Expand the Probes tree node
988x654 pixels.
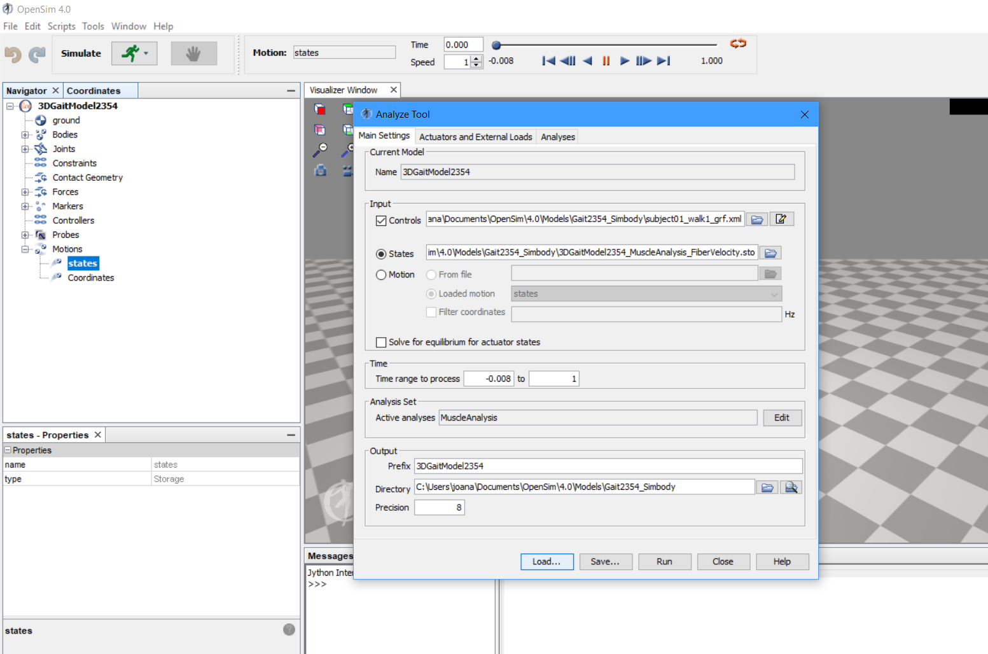point(25,235)
